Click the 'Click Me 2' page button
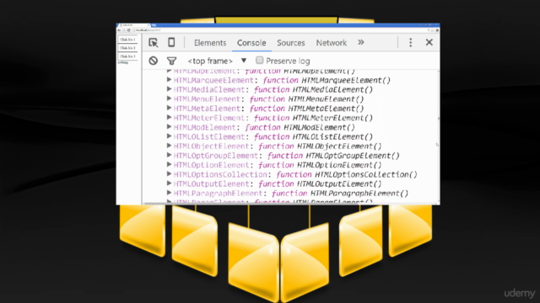 [127, 48]
